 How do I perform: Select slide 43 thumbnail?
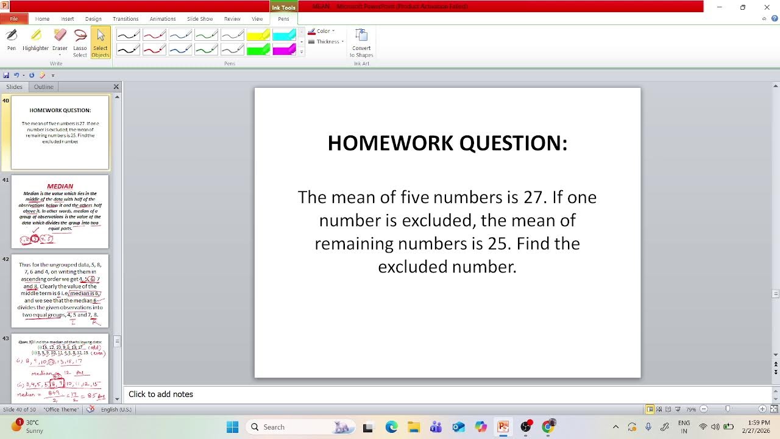(x=60, y=368)
